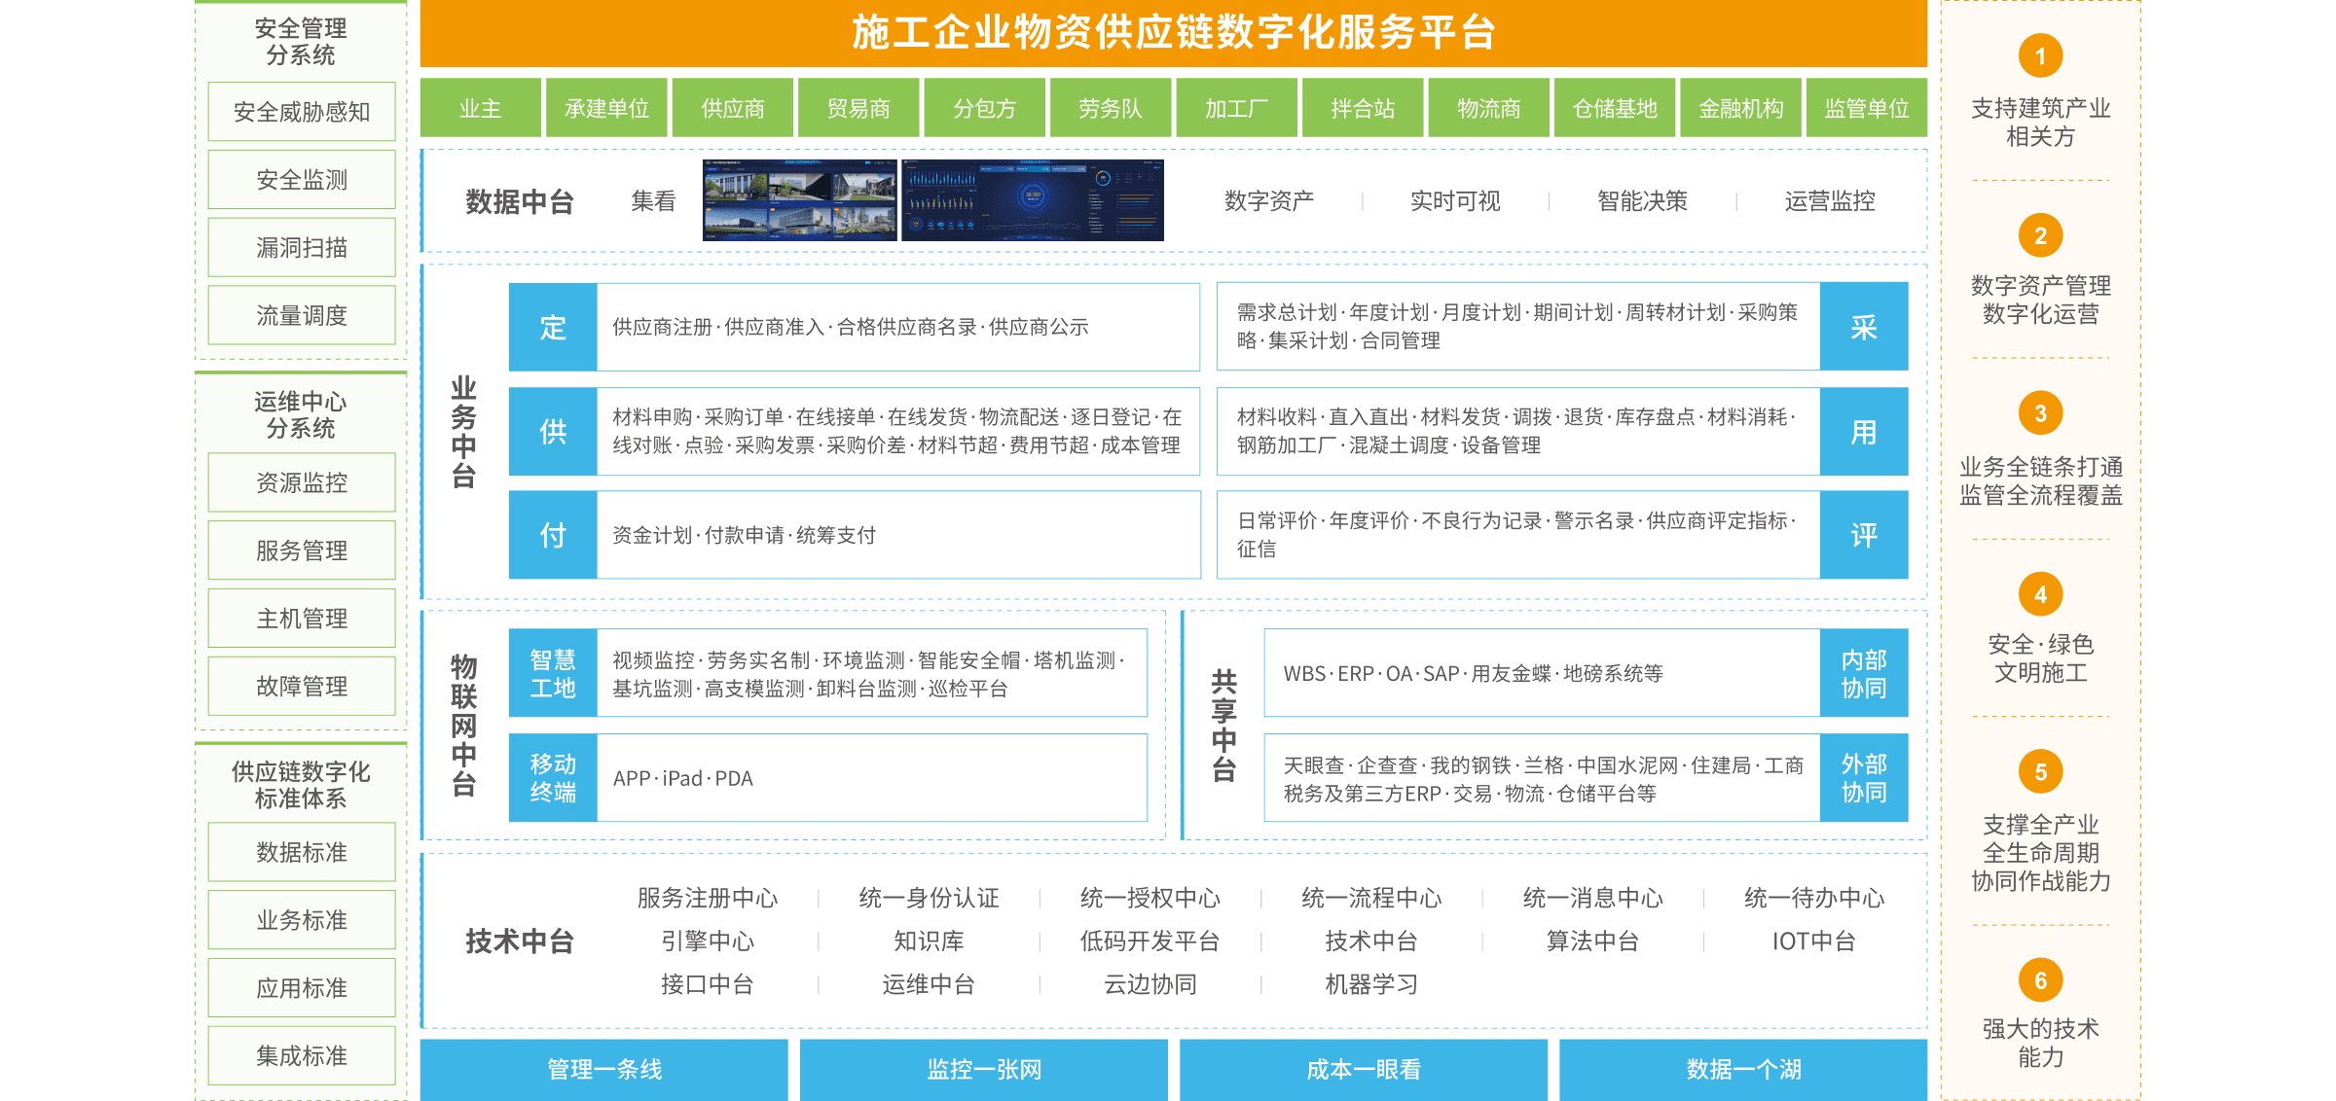This screenshot has width=2336, height=1101.
Task: Click the 外部协同 blue tile
Action: coord(1863,778)
